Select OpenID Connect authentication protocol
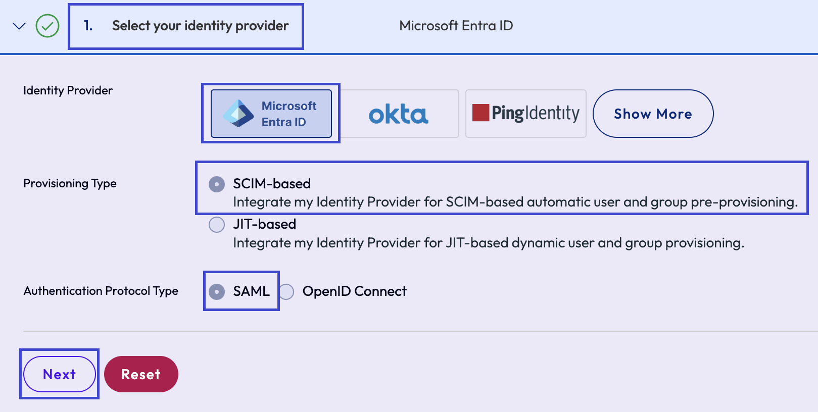This screenshot has height=412, width=818. point(286,291)
